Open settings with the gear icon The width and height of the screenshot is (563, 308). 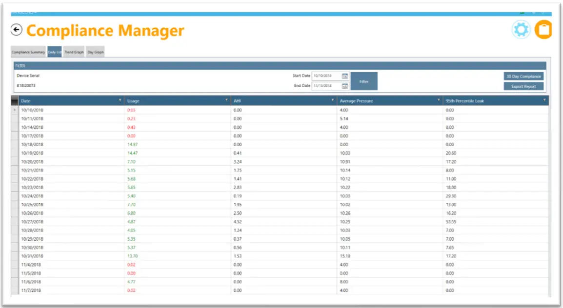(521, 29)
